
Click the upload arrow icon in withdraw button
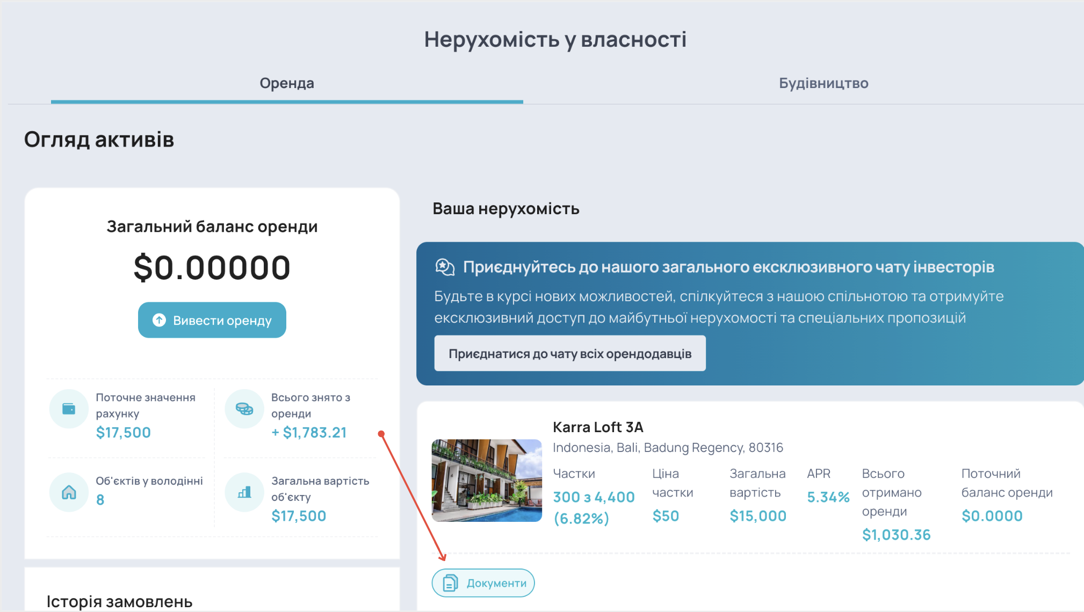[159, 320]
